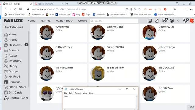Open sidebar Inventory icon
Image resolution: width=195 pixels, height=110 pixels.
[x=6, y=61]
